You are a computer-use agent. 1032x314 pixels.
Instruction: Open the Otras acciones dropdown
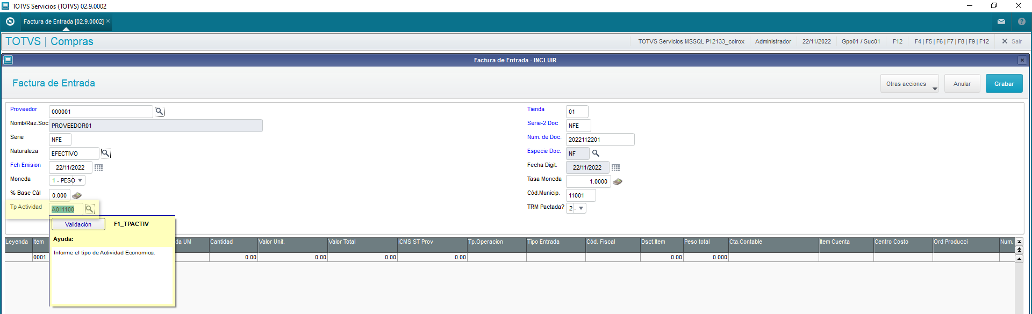click(x=909, y=84)
